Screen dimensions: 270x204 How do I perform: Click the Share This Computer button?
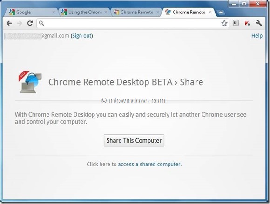click(x=134, y=140)
